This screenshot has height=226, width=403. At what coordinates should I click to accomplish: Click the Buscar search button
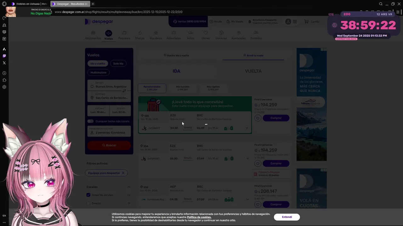[x=109, y=145]
